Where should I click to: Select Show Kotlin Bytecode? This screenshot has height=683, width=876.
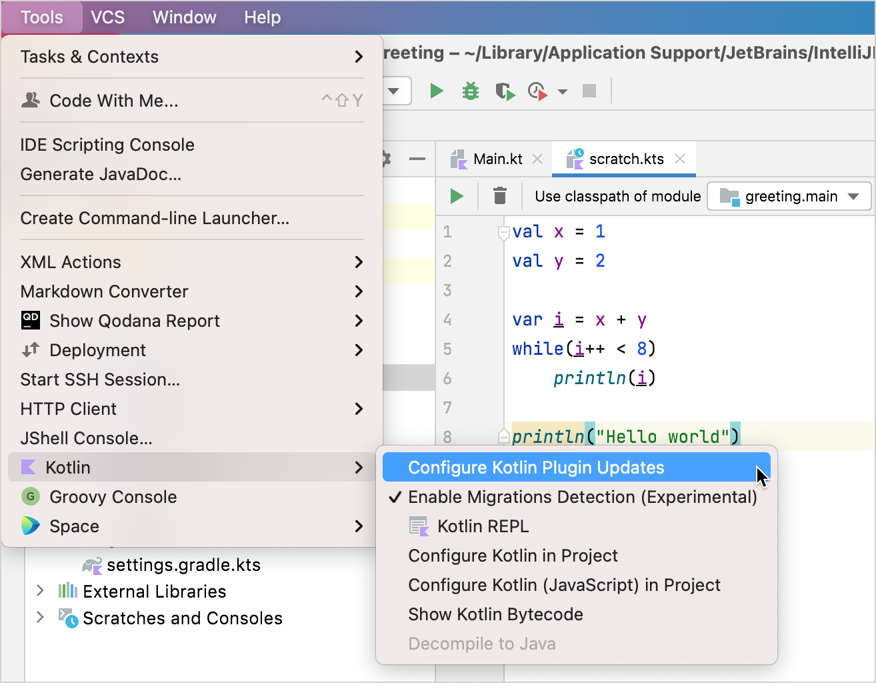[x=577, y=614]
